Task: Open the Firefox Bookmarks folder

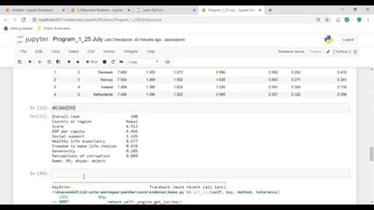Action: click(x=54, y=29)
